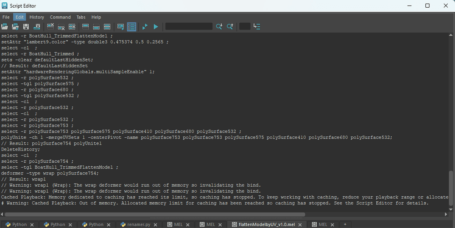Click the Execute single play icon

coord(156,27)
